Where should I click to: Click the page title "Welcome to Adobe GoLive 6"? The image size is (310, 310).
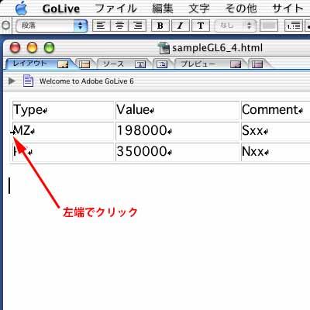click(87, 81)
